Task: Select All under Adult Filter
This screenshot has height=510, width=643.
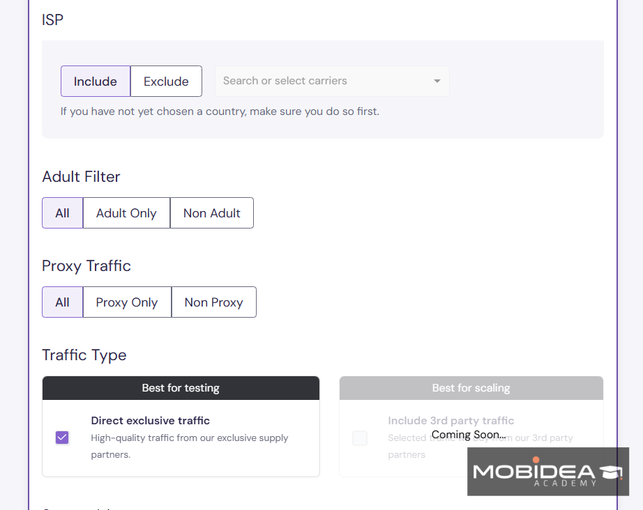Action: [62, 213]
